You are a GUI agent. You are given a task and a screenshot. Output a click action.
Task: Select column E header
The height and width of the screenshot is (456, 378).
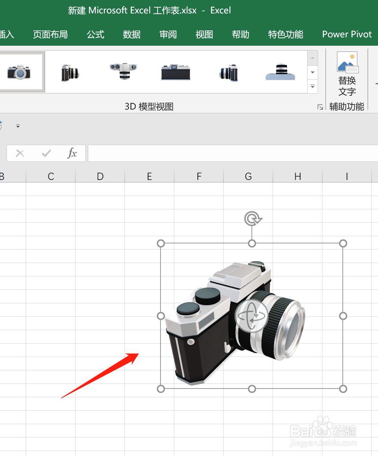pyautogui.click(x=150, y=176)
